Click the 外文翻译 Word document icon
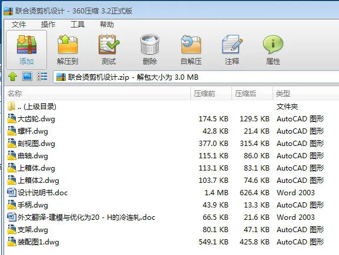 pyautogui.click(x=12, y=217)
